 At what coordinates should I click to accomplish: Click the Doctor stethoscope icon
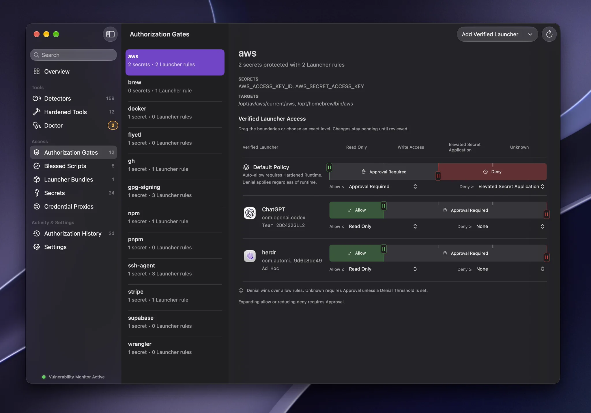[37, 125]
